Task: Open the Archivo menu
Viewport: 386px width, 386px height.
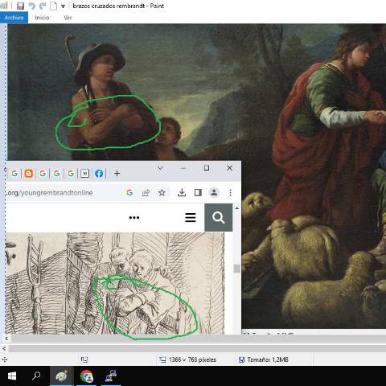Action: pos(14,18)
